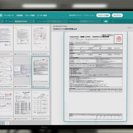Image resolution: width=133 pixels, height=133 pixels.
Task: Click the folder icon under the spreadsheet grid document
Action: 15,119
